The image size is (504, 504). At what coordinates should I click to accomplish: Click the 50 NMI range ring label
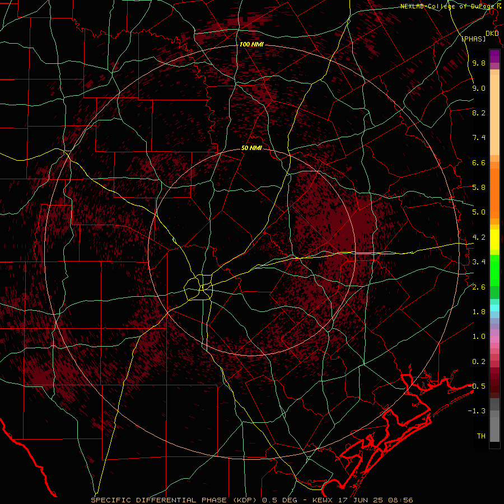click(251, 148)
